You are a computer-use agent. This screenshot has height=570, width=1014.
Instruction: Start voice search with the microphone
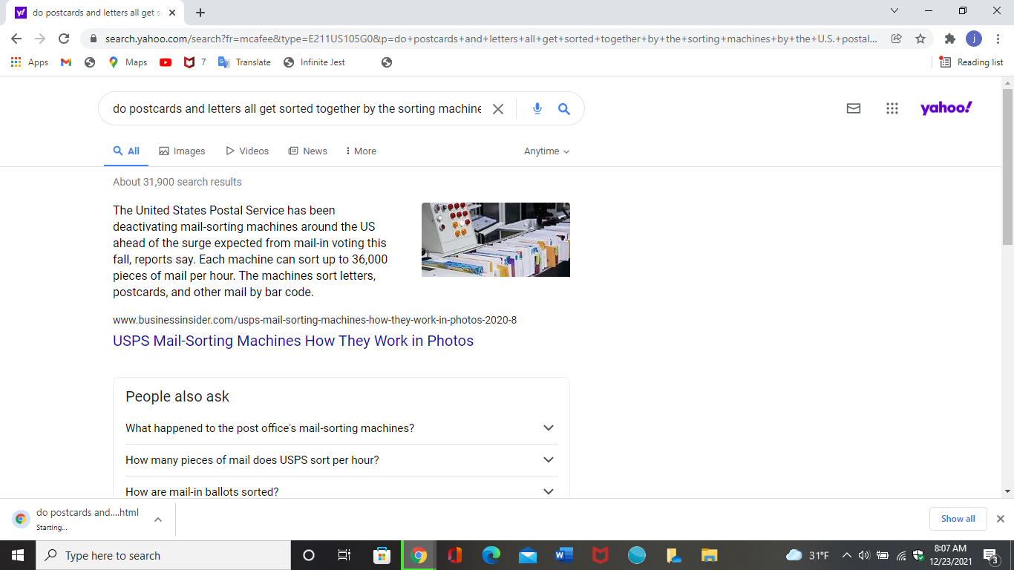[x=537, y=109]
